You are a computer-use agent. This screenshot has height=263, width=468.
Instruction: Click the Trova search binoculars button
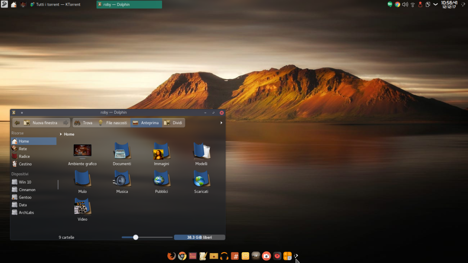[x=83, y=123]
